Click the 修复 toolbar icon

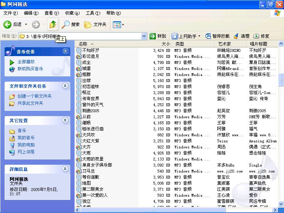point(256,36)
